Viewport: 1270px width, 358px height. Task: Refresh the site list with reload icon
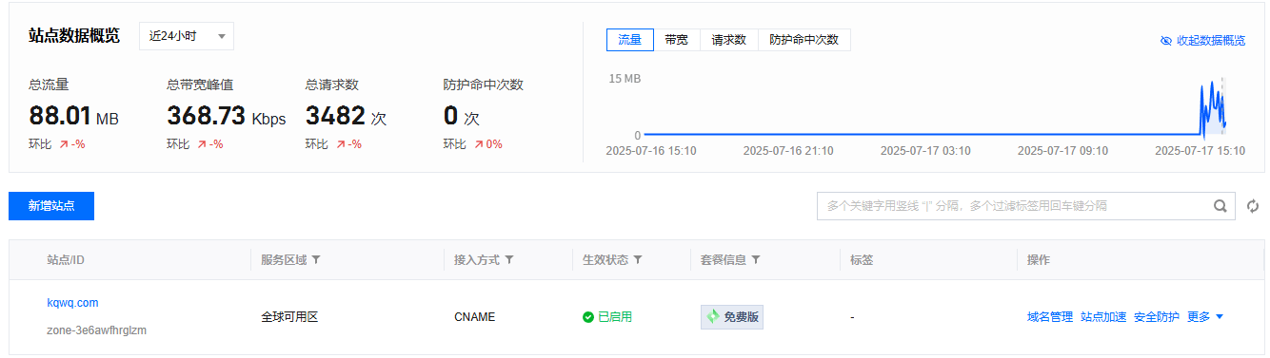coord(1253,206)
